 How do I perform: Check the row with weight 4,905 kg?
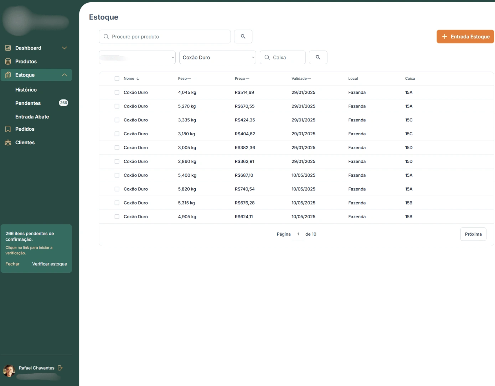click(117, 217)
